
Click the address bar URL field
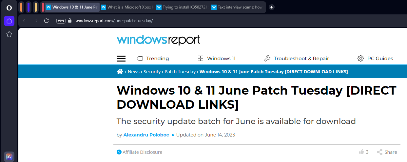pyautogui.click(x=114, y=21)
